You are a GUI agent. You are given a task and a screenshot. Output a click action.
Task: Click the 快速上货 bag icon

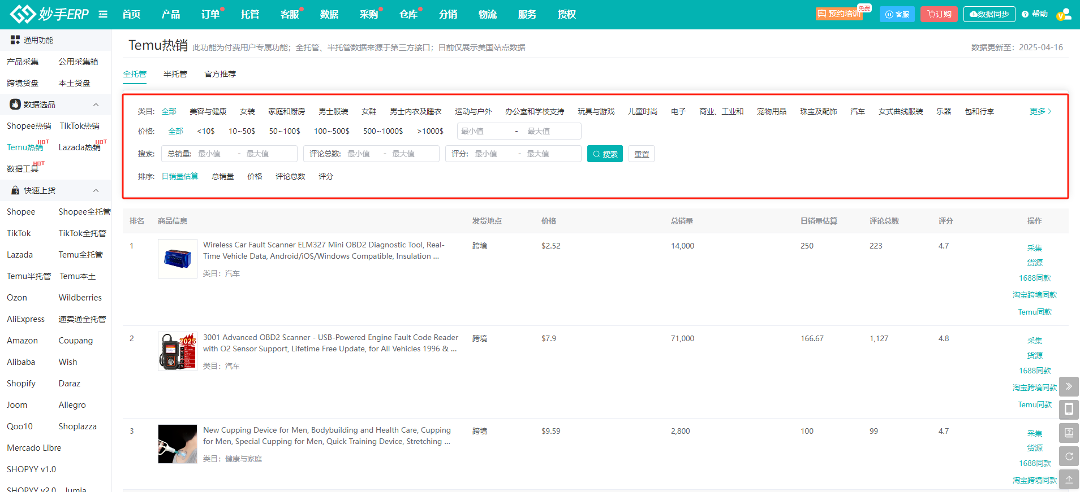(15, 190)
